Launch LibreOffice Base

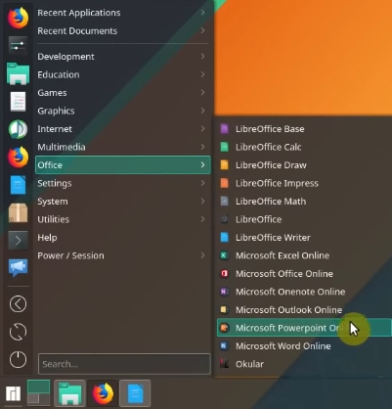[x=304, y=129]
